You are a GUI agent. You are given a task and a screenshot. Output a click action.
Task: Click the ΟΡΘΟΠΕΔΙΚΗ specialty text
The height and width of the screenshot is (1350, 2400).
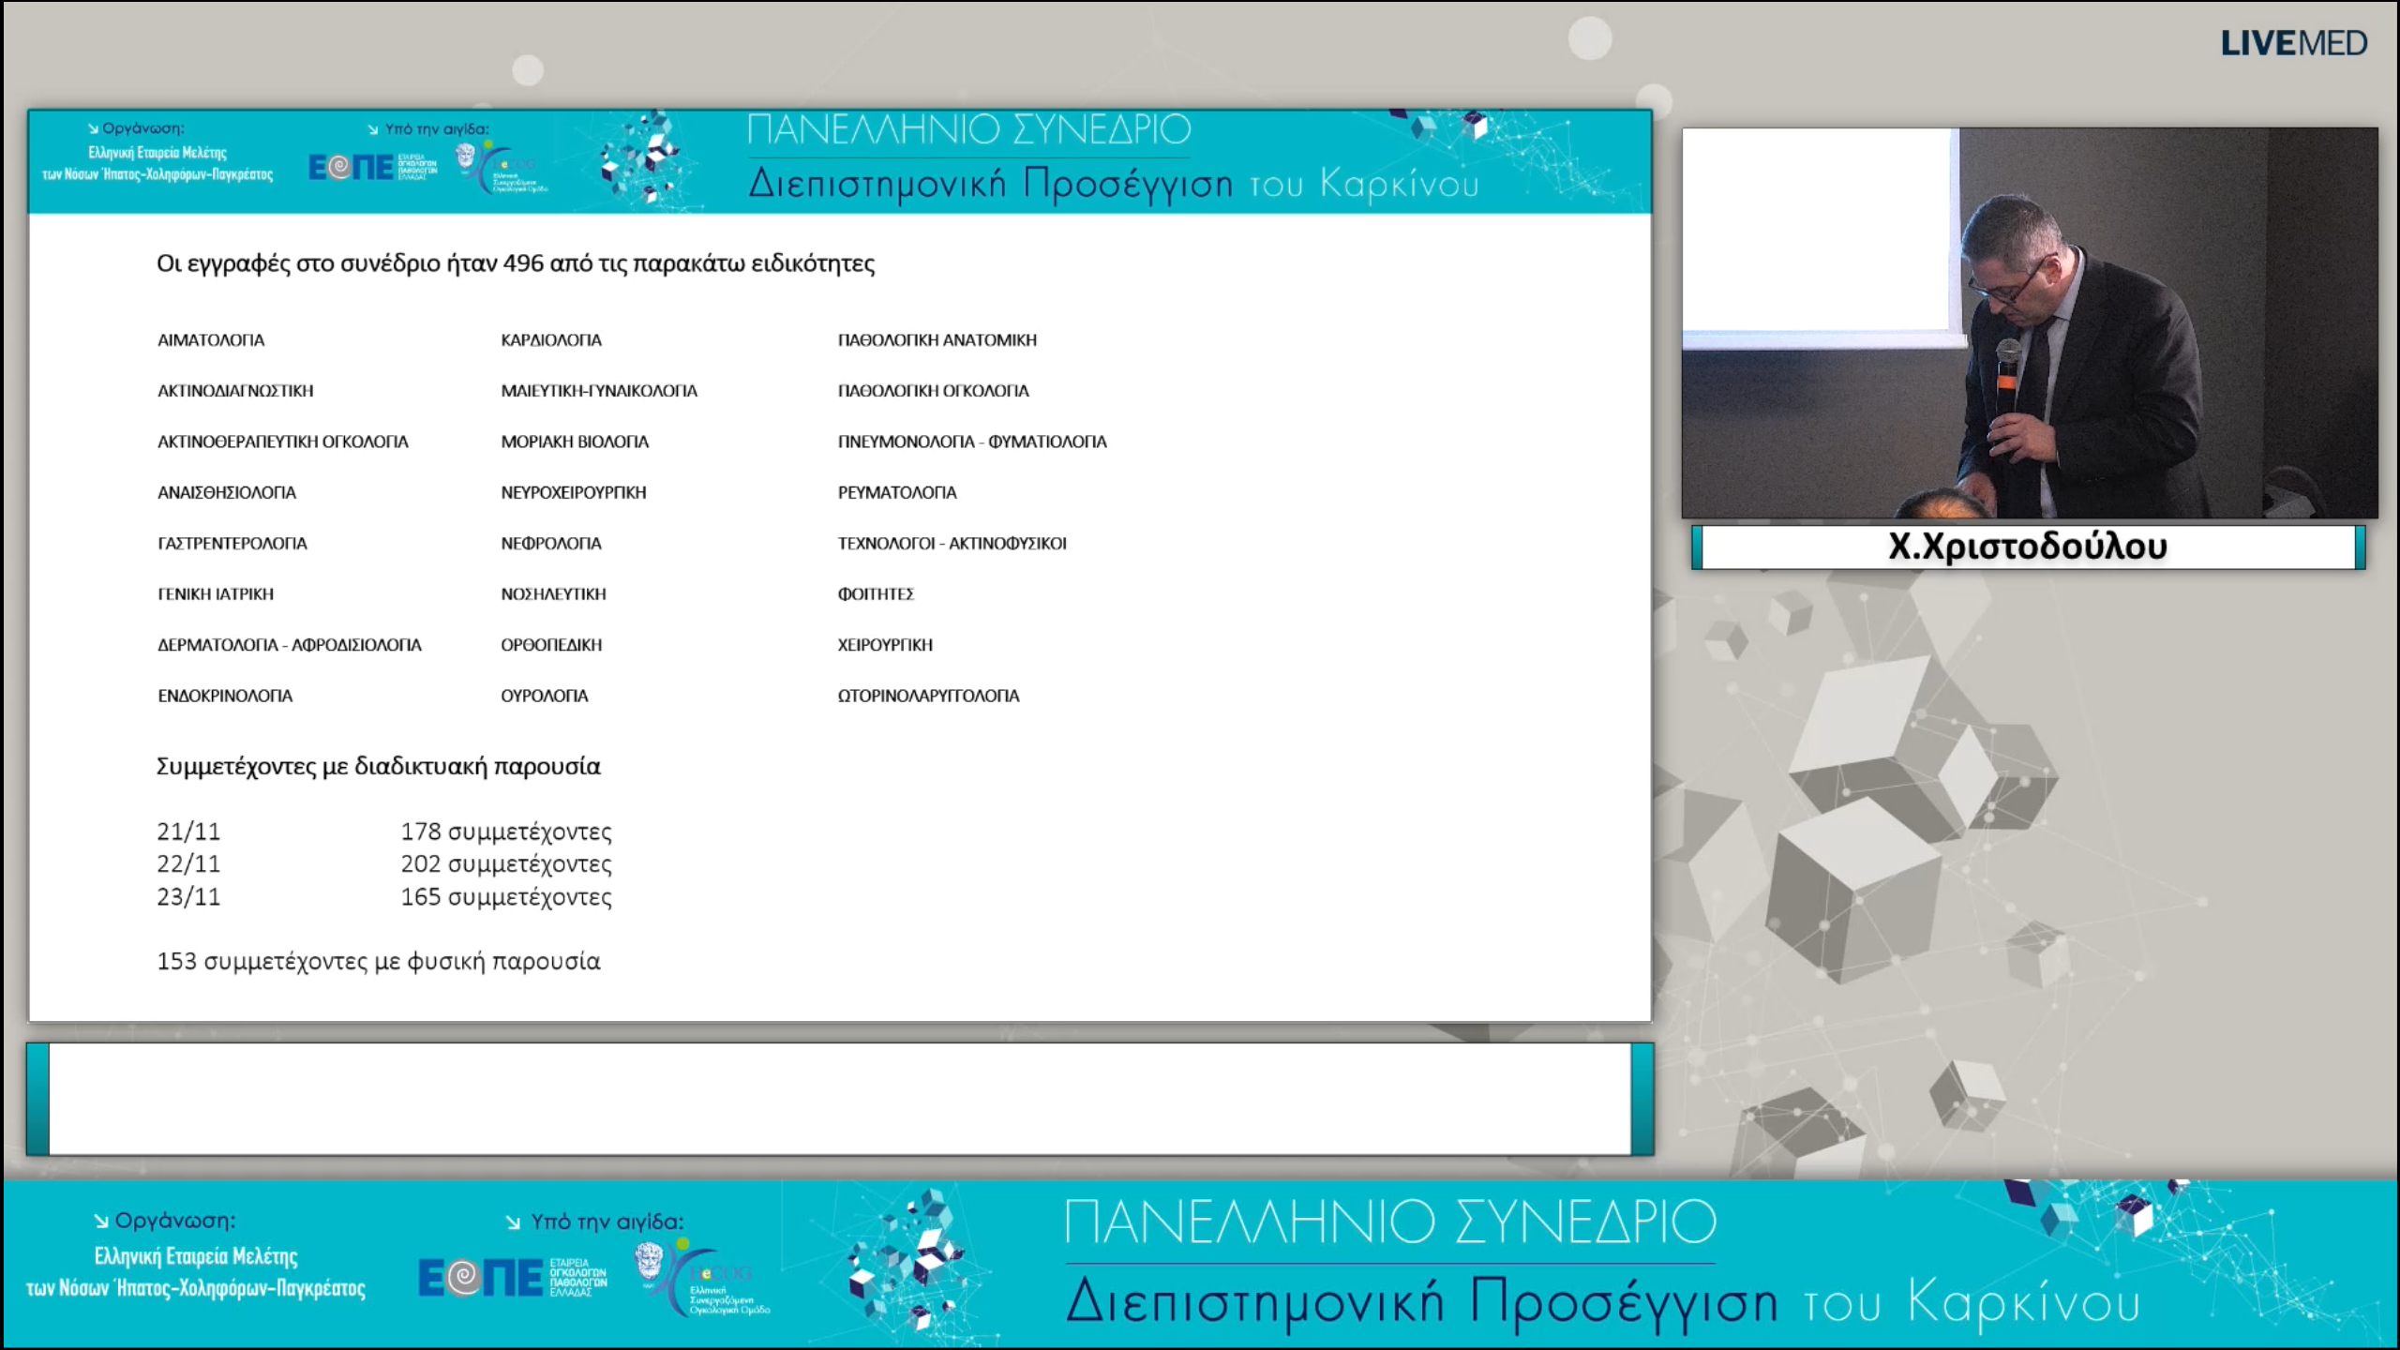551,645
